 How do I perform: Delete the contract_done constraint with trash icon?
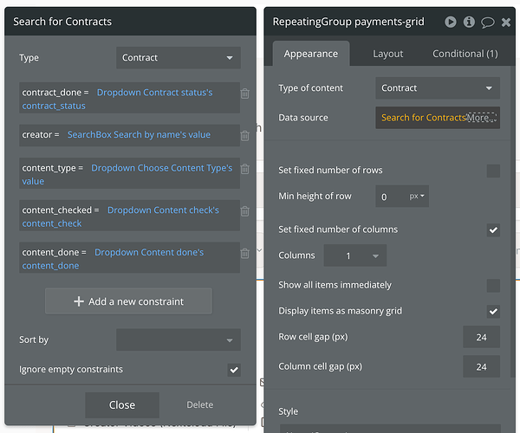tap(245, 94)
